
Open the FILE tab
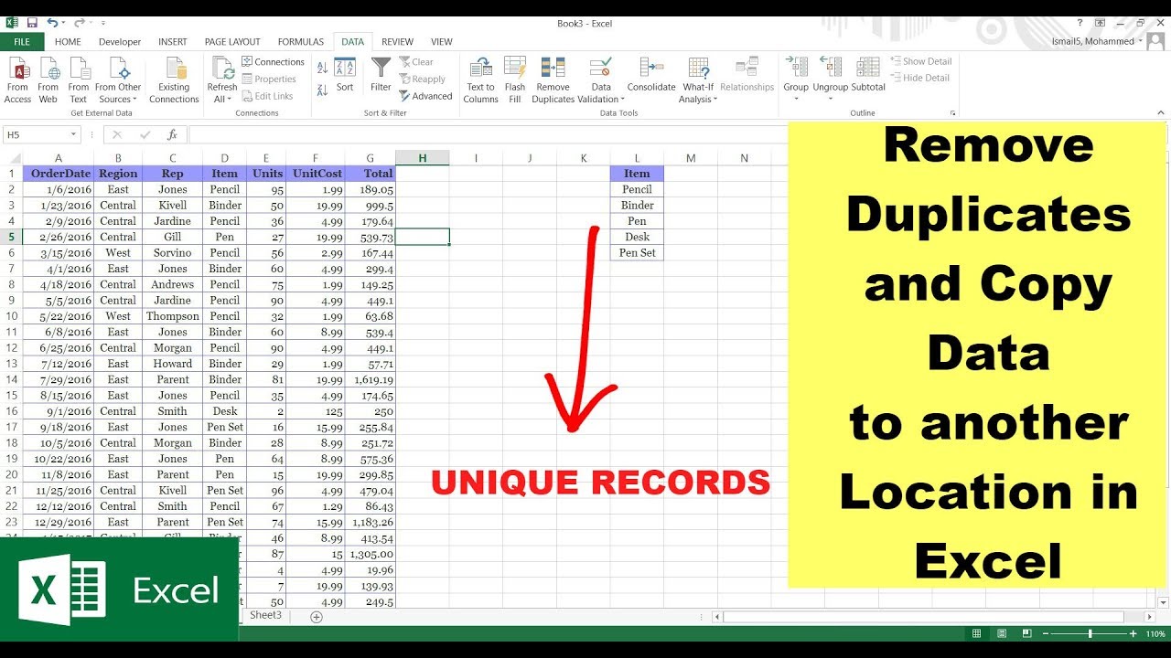click(22, 42)
